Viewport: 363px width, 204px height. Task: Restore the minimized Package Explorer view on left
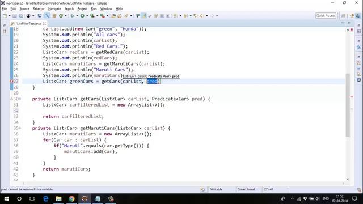point(5,25)
